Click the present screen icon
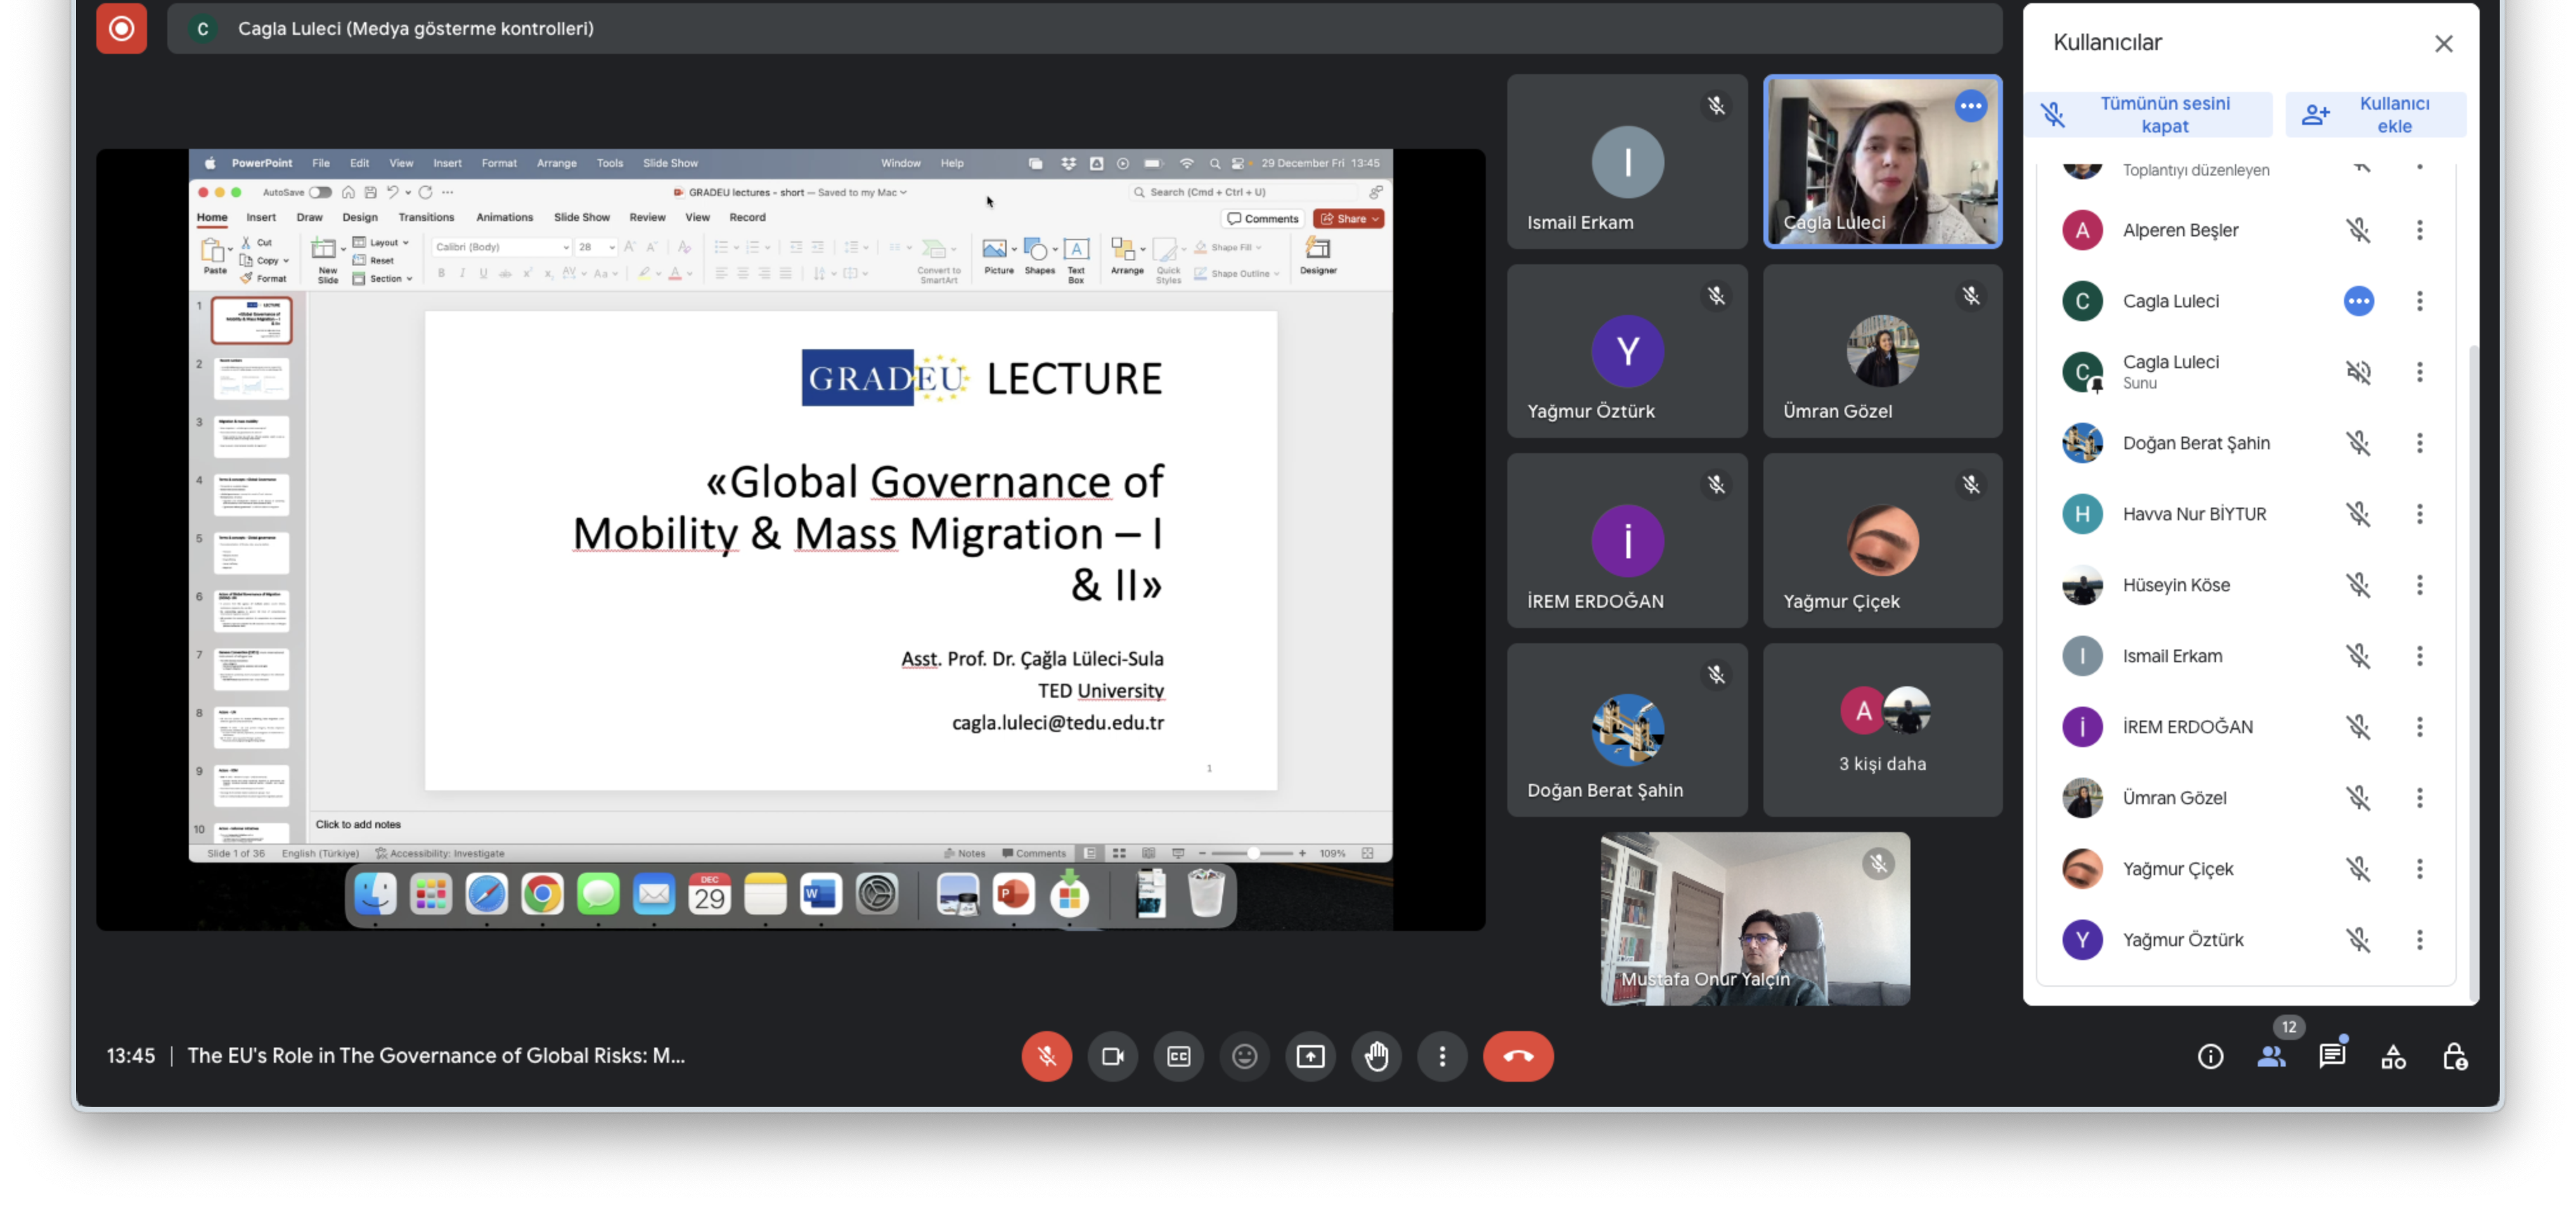 click(x=1310, y=1056)
